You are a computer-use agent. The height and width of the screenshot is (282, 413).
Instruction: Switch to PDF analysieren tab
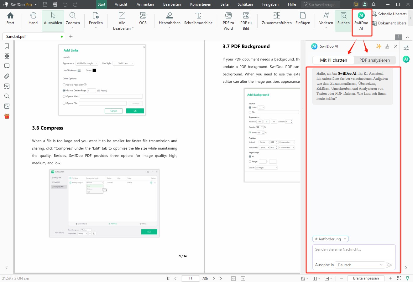coord(374,60)
